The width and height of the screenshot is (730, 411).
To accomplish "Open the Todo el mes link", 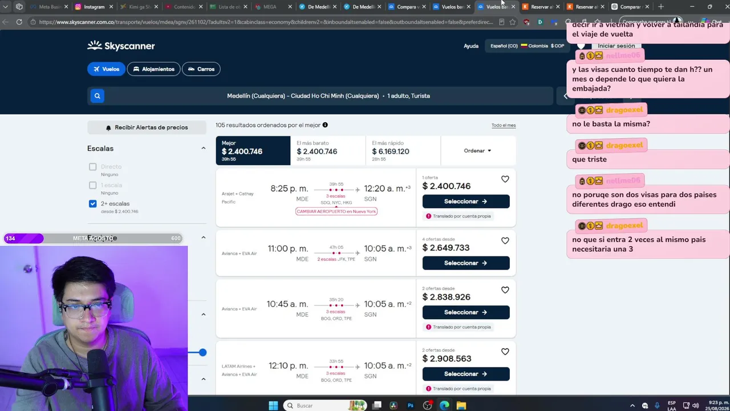I will (504, 126).
